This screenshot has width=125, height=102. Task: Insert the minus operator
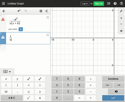click(91, 92)
